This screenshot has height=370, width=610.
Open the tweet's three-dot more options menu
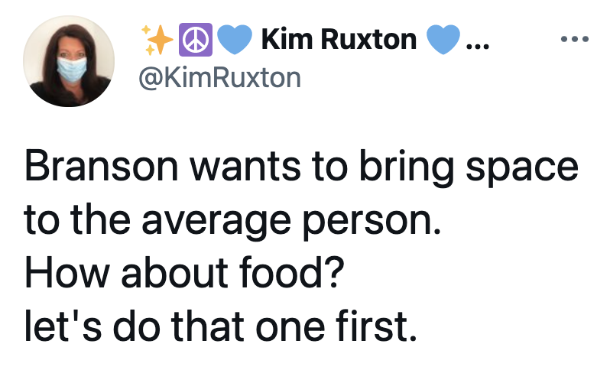[575, 39]
